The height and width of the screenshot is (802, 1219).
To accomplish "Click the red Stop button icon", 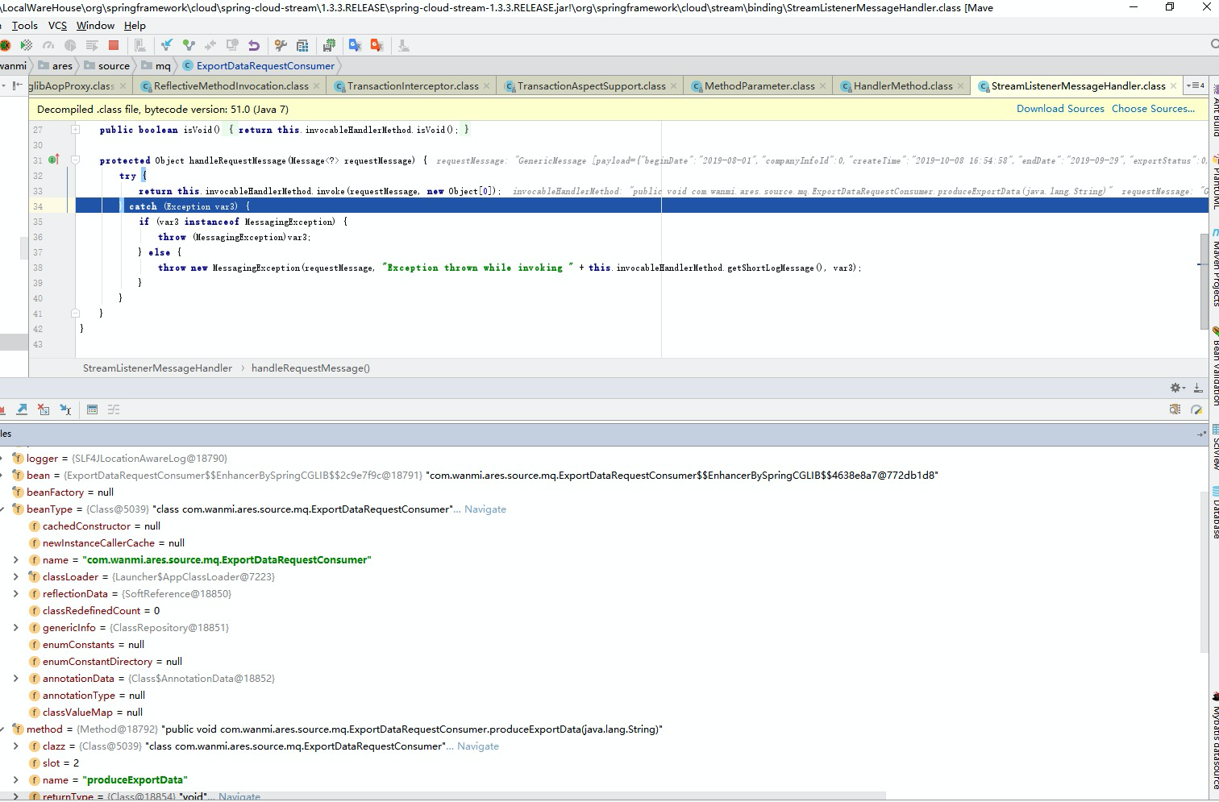I will (x=114, y=45).
